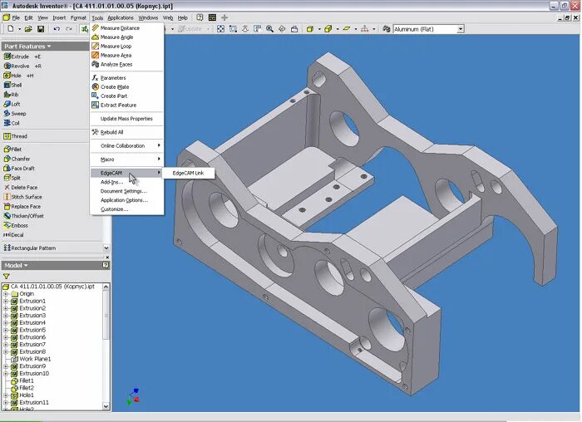This screenshot has height=422, width=582.
Task: Click the EdgeCAM Link submenu item
Action: (188, 173)
